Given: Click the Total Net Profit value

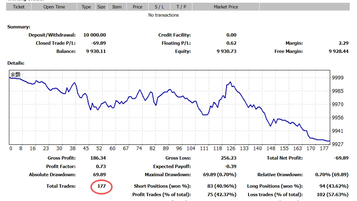Looking at the screenshot, I should [341, 158].
